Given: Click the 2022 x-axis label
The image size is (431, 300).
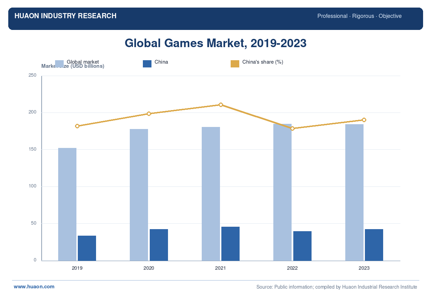Looking at the screenshot, I should [x=292, y=268].
